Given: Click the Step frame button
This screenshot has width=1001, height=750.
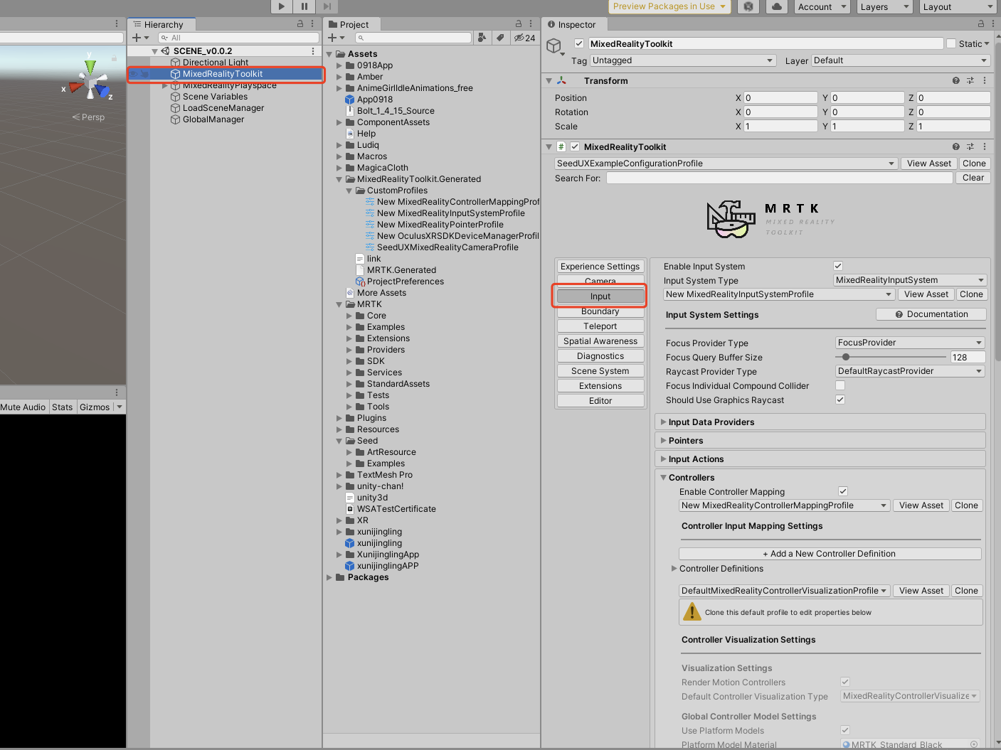Looking at the screenshot, I should [x=327, y=6].
